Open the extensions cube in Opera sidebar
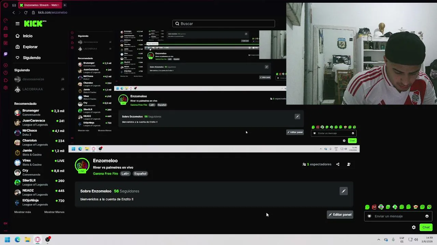Image resolution: width=437 pixels, height=245 pixels. tap(5, 80)
